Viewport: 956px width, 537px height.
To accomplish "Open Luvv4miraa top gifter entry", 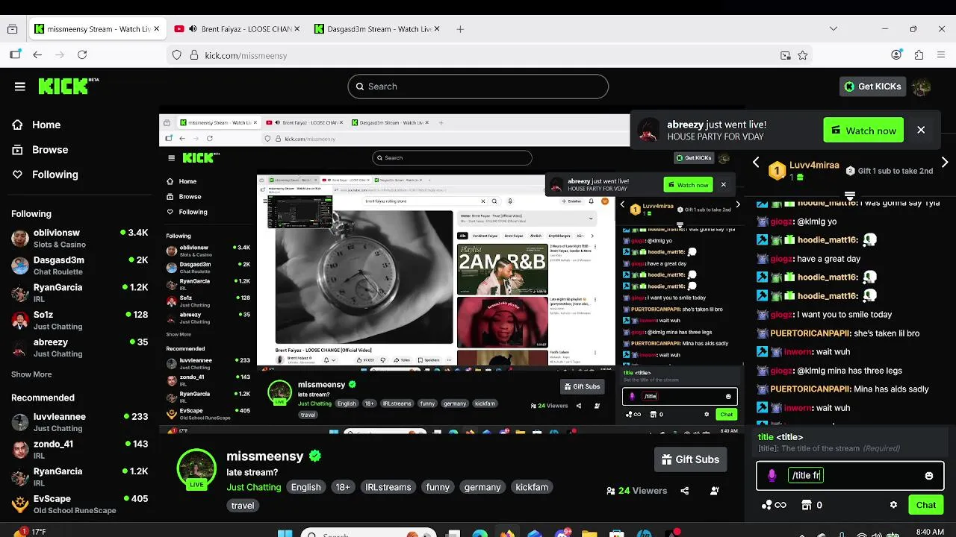I will (803, 171).
